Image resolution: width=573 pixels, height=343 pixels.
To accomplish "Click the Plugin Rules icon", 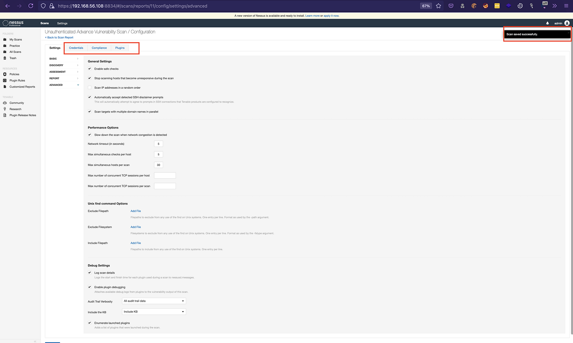I will click(5, 81).
